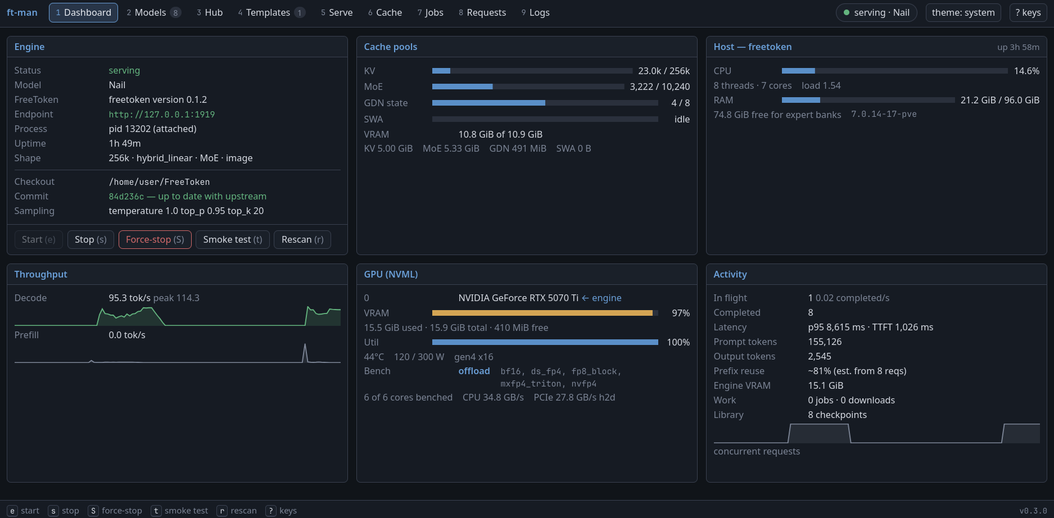Click the Host — freetoken heading
The width and height of the screenshot is (1054, 518).
(x=753, y=47)
